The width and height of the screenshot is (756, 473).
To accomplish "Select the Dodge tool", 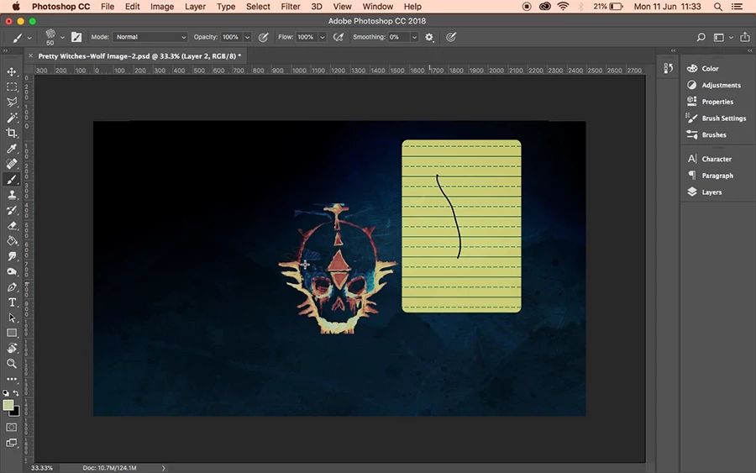I will [x=12, y=272].
